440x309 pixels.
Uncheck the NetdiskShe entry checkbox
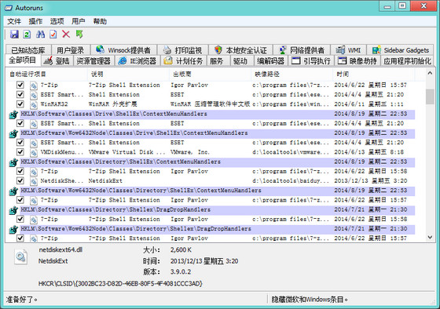pos(20,180)
